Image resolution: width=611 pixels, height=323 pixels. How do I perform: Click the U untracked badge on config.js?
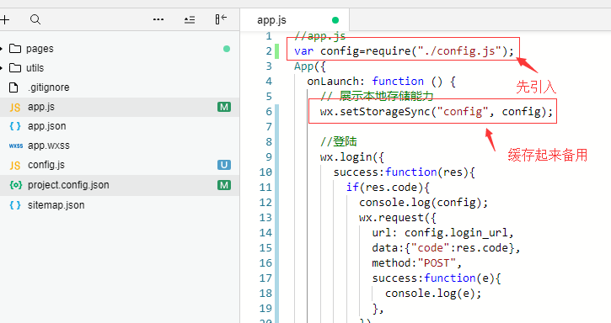tap(224, 165)
